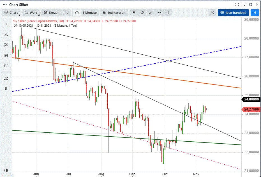Open the freehand drawing tool in the sidebar

coord(6,66)
